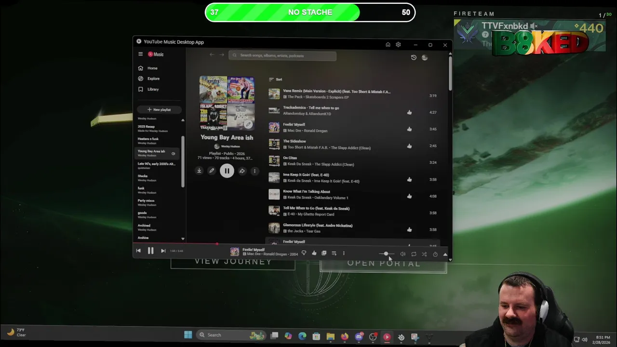
Task: Open current song three-dot menu
Action: coord(344,253)
